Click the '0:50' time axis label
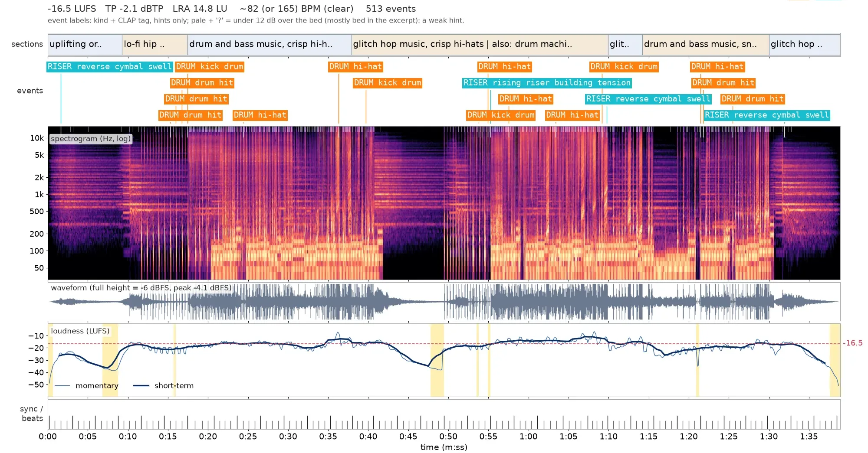Viewport: 868px width, 453px height. coord(448,437)
